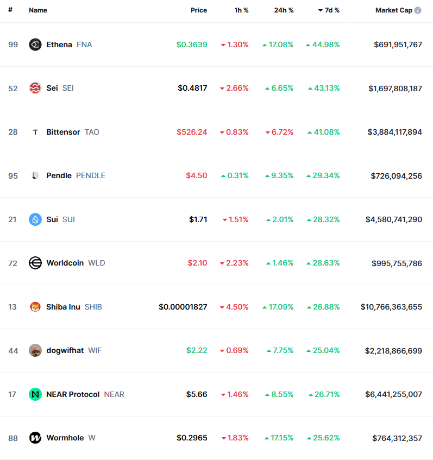Click the Sei coin logo icon

[35, 88]
